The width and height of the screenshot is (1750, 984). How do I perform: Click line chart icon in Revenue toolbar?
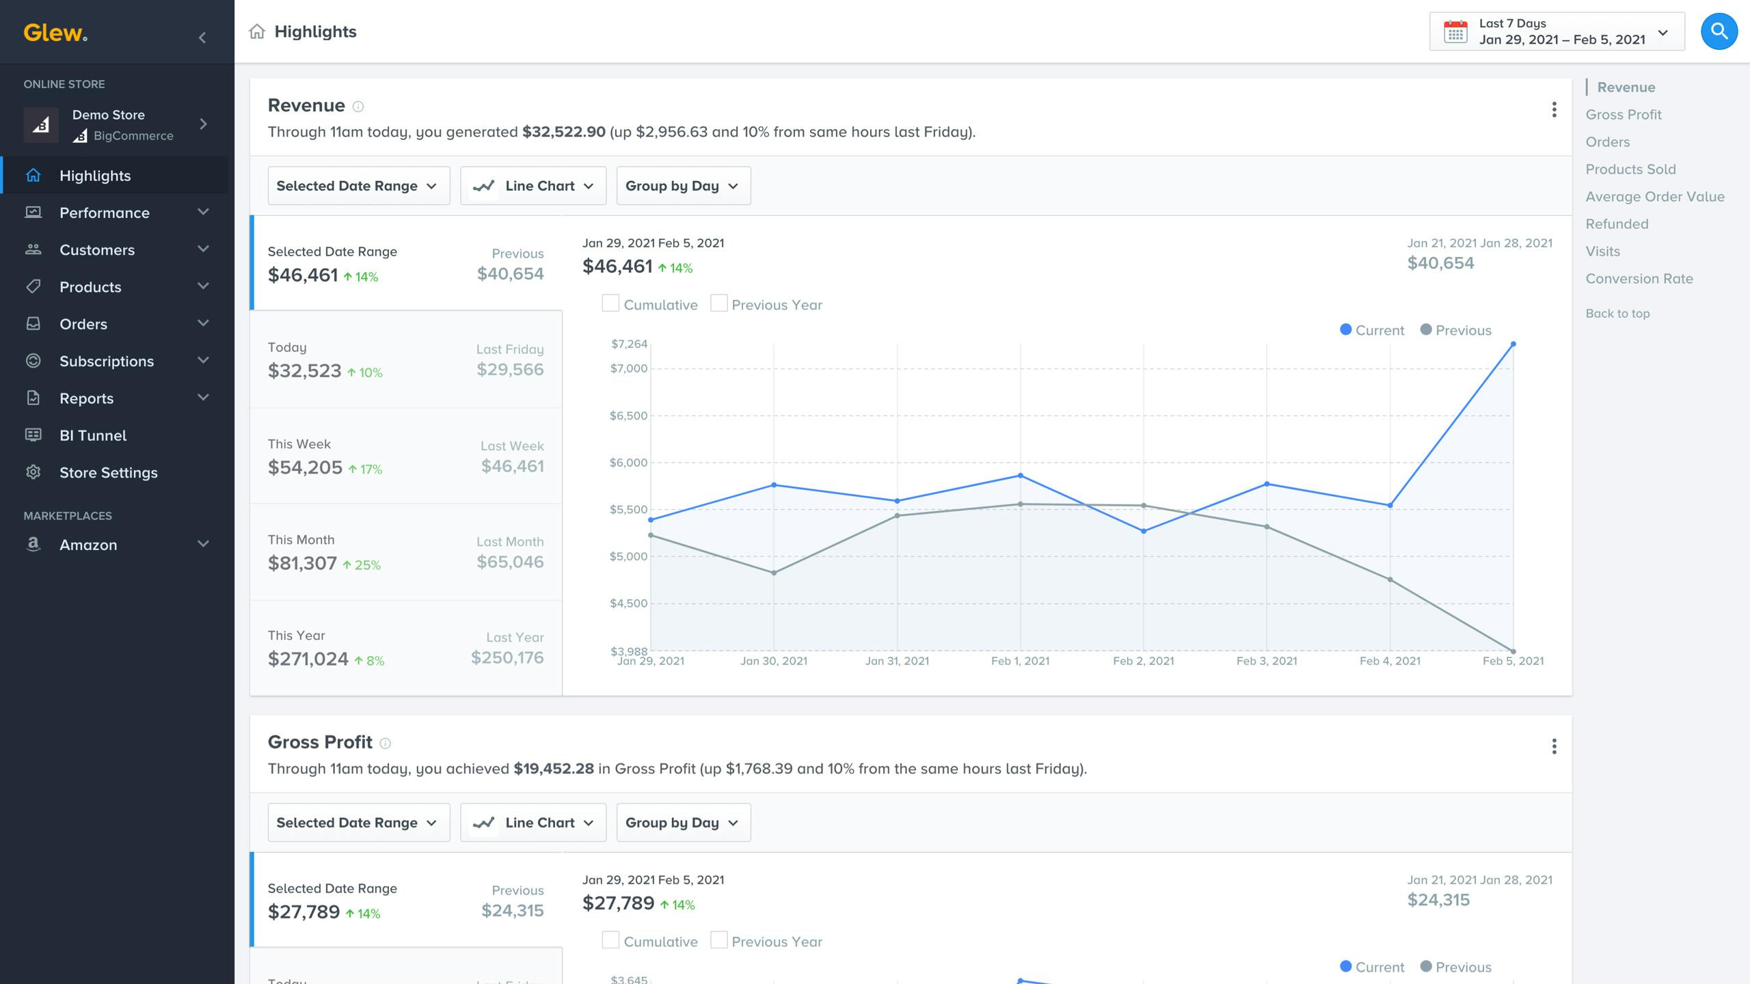(483, 186)
